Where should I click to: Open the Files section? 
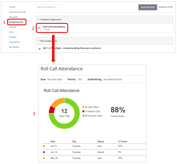pyautogui.click(x=11, y=32)
